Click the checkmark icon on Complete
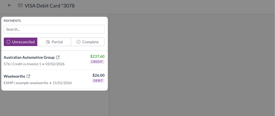 pos(78,42)
